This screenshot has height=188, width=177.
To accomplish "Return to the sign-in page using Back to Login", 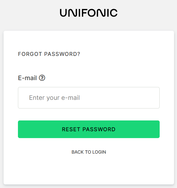I will pyautogui.click(x=89, y=152).
